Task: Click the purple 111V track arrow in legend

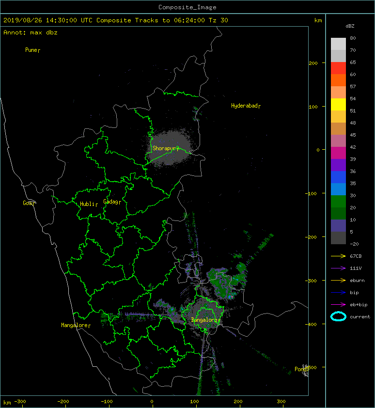Action: (x=338, y=268)
